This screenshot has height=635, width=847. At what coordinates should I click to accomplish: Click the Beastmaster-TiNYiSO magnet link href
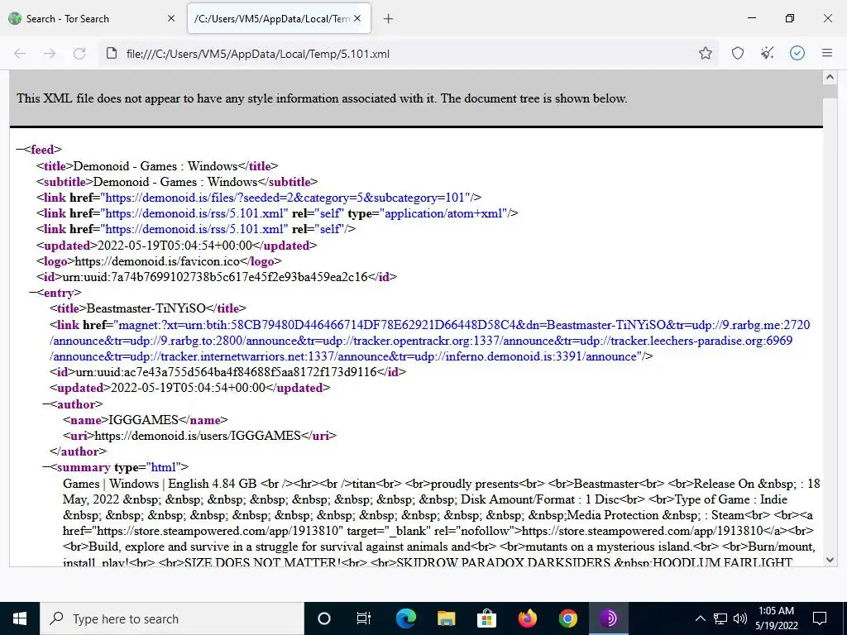(x=430, y=341)
